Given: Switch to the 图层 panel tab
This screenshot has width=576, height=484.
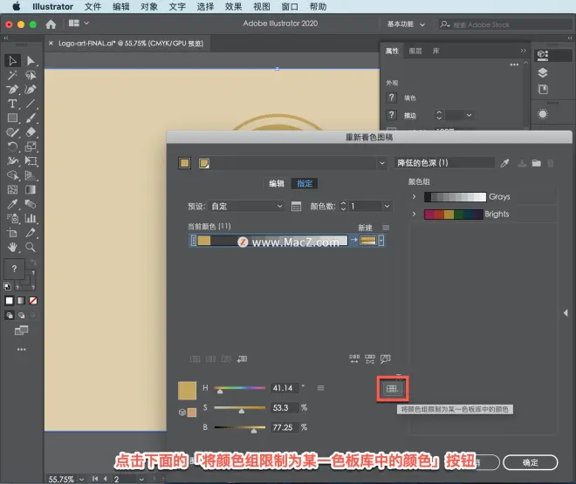Looking at the screenshot, I should (415, 51).
